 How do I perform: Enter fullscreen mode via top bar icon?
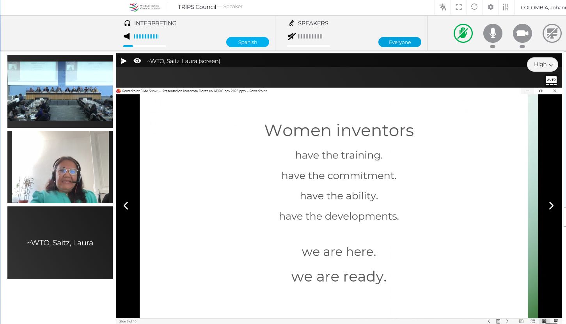(x=459, y=7)
